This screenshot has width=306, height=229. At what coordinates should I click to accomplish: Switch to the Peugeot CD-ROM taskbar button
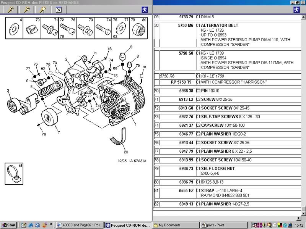tap(128, 225)
